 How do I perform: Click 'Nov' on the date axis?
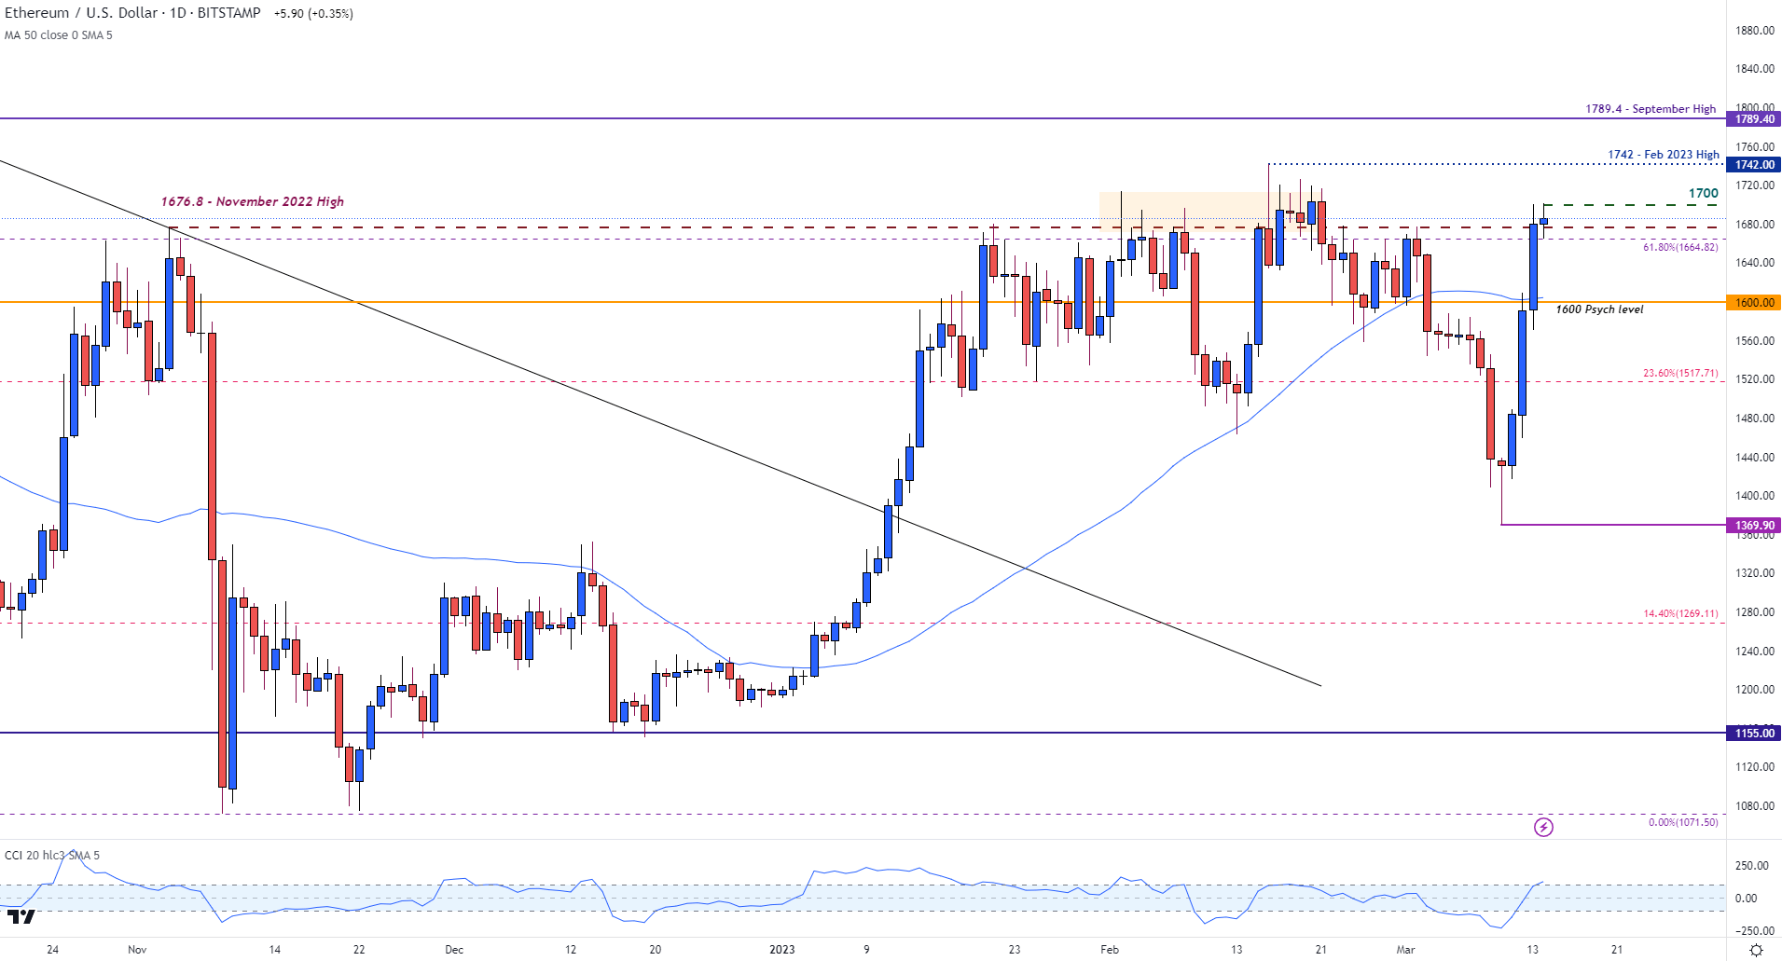pyautogui.click(x=137, y=950)
